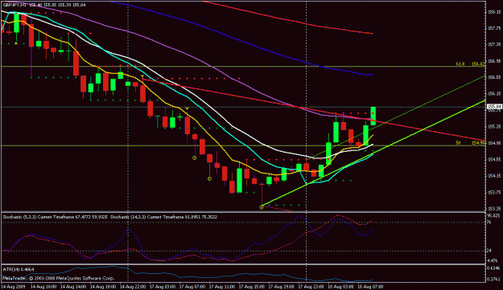Click the 17 Aug 19:00 time label
The height and width of the screenshot is (290, 503).
pyautogui.click(x=282, y=286)
